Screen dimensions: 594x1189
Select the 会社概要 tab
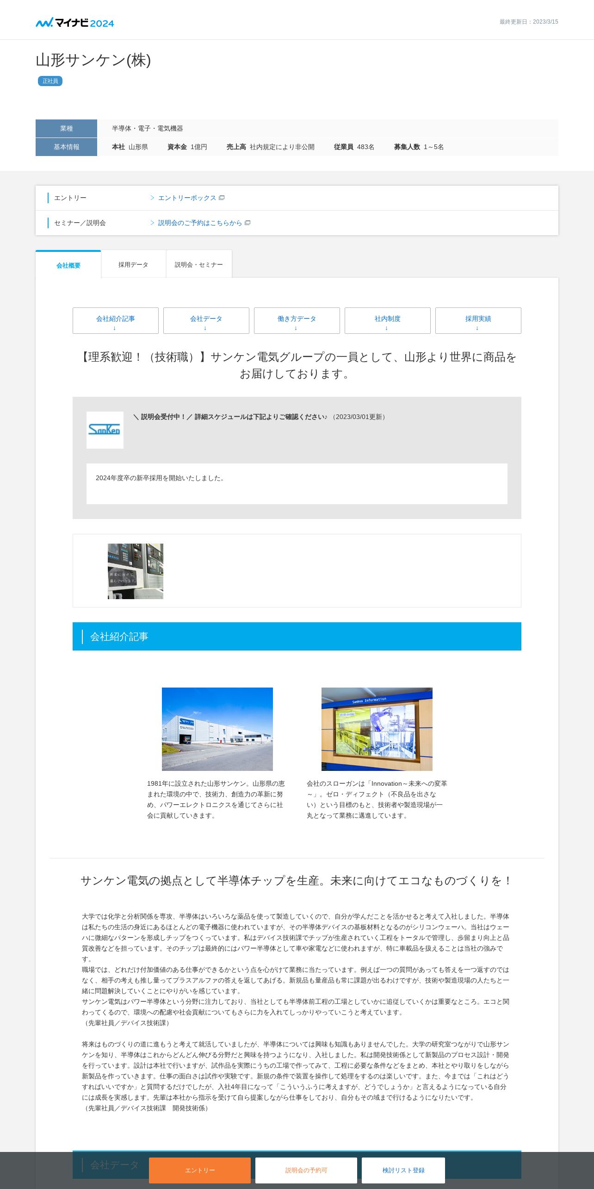tap(68, 265)
